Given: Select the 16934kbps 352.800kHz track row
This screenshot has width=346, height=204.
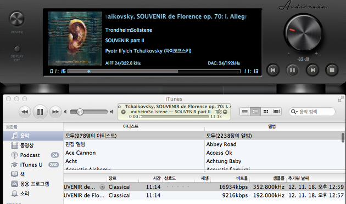Looking at the screenshot, I should point(204,187).
